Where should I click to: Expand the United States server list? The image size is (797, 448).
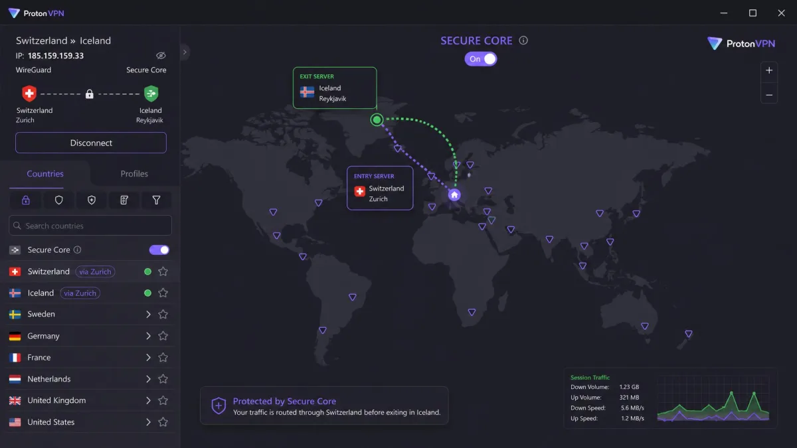tap(148, 422)
